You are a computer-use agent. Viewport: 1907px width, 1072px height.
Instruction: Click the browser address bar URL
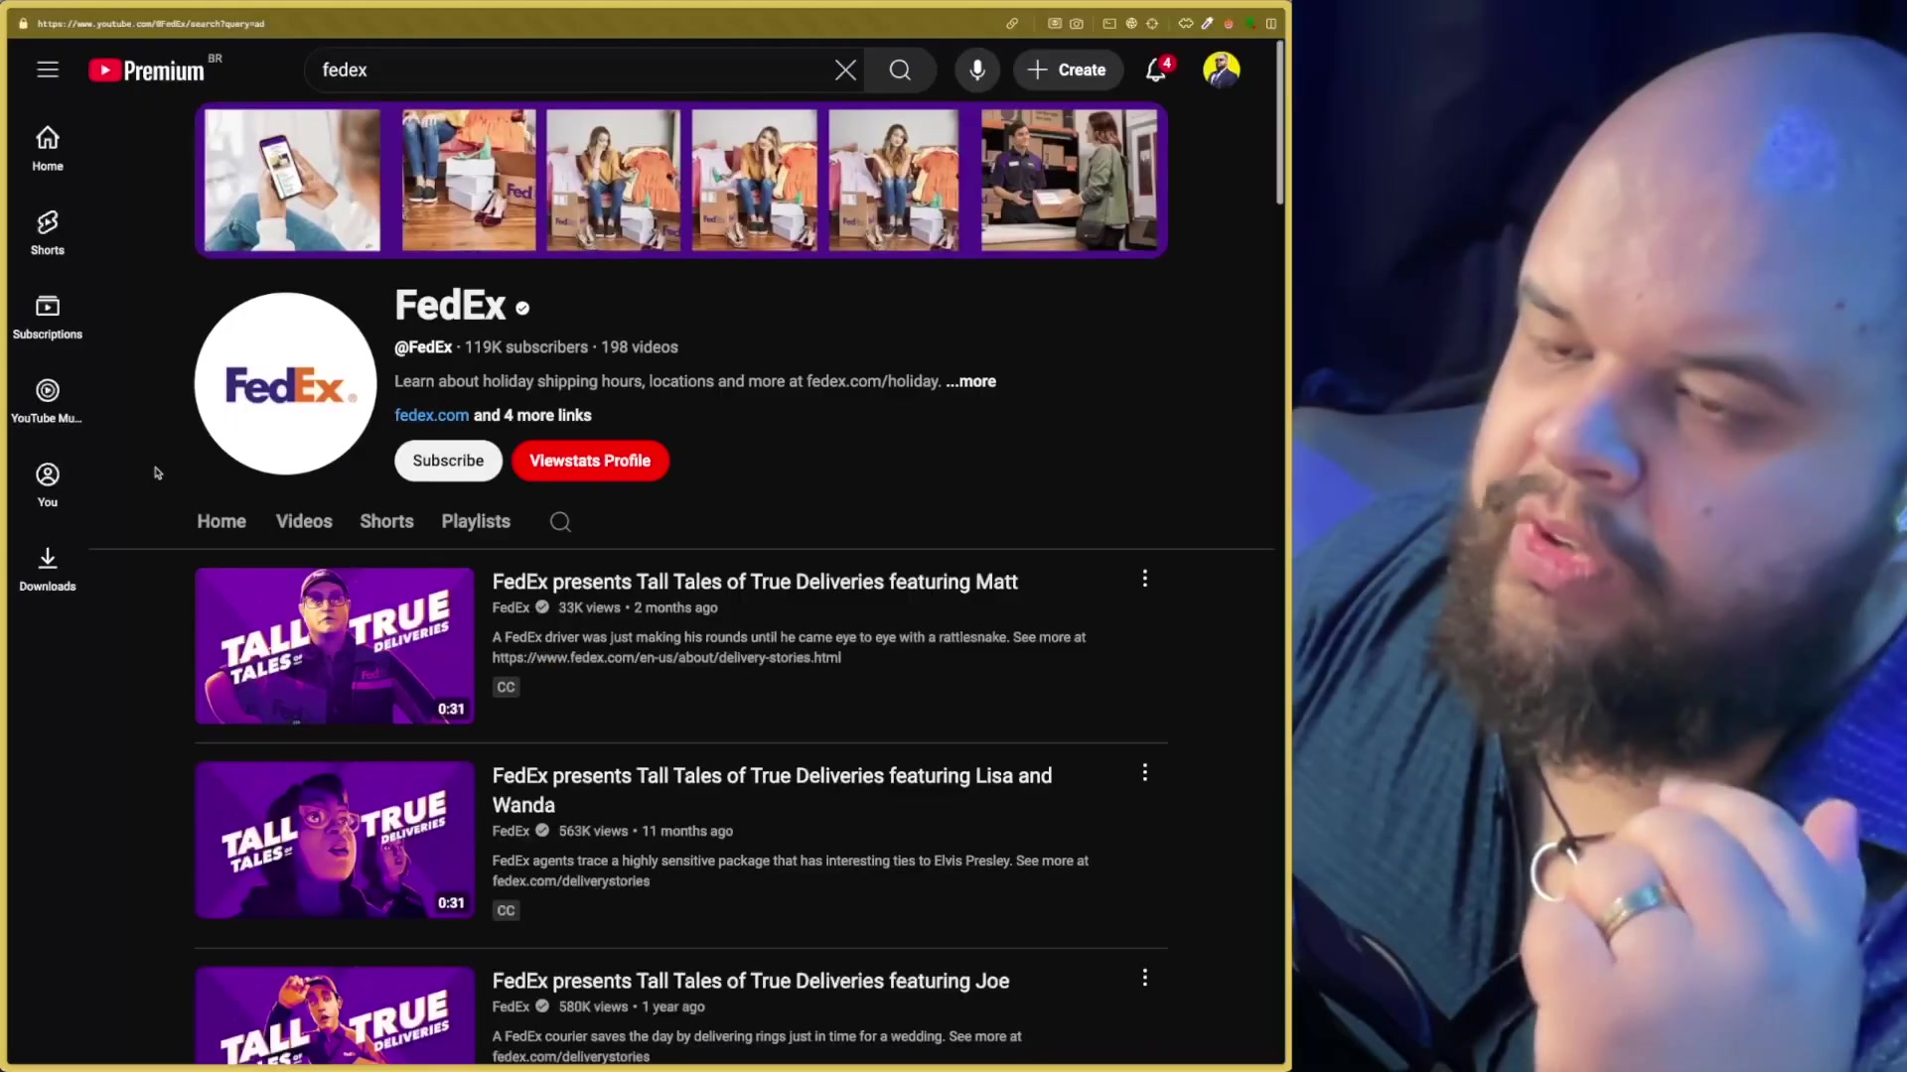151,23
